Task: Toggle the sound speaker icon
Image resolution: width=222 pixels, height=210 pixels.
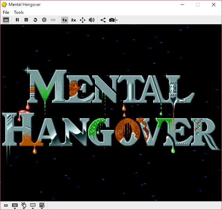Action: [92, 20]
